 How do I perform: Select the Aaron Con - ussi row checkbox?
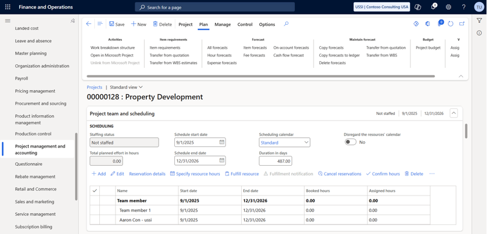click(x=95, y=220)
